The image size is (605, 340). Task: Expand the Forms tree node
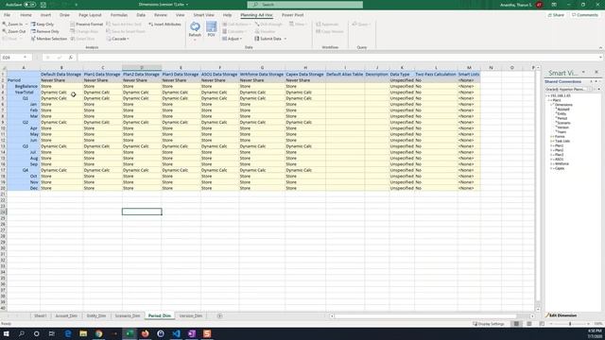(552, 136)
